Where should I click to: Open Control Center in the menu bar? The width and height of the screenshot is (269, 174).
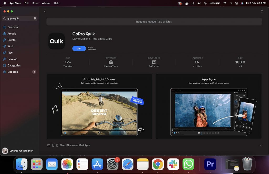coord(237,3)
